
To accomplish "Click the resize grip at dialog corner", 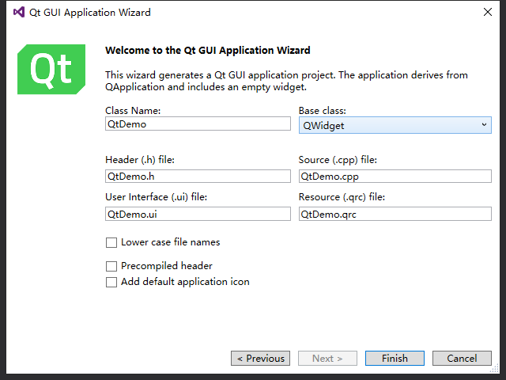I will pyautogui.click(x=495, y=369).
